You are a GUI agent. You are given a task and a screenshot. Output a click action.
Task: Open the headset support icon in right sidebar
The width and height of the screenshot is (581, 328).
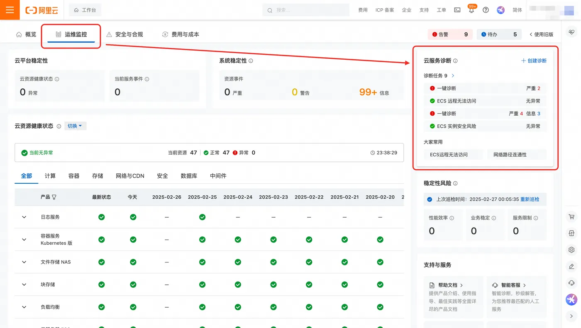(x=571, y=283)
